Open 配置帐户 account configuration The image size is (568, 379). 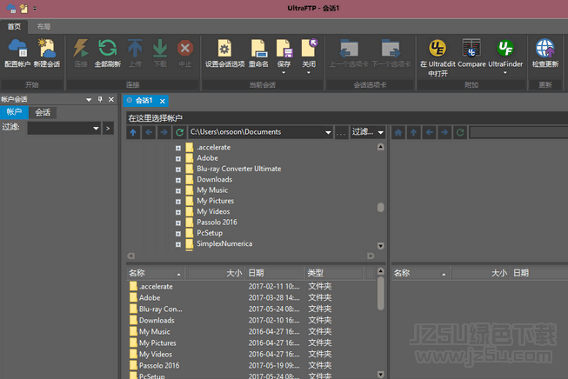coord(17,53)
